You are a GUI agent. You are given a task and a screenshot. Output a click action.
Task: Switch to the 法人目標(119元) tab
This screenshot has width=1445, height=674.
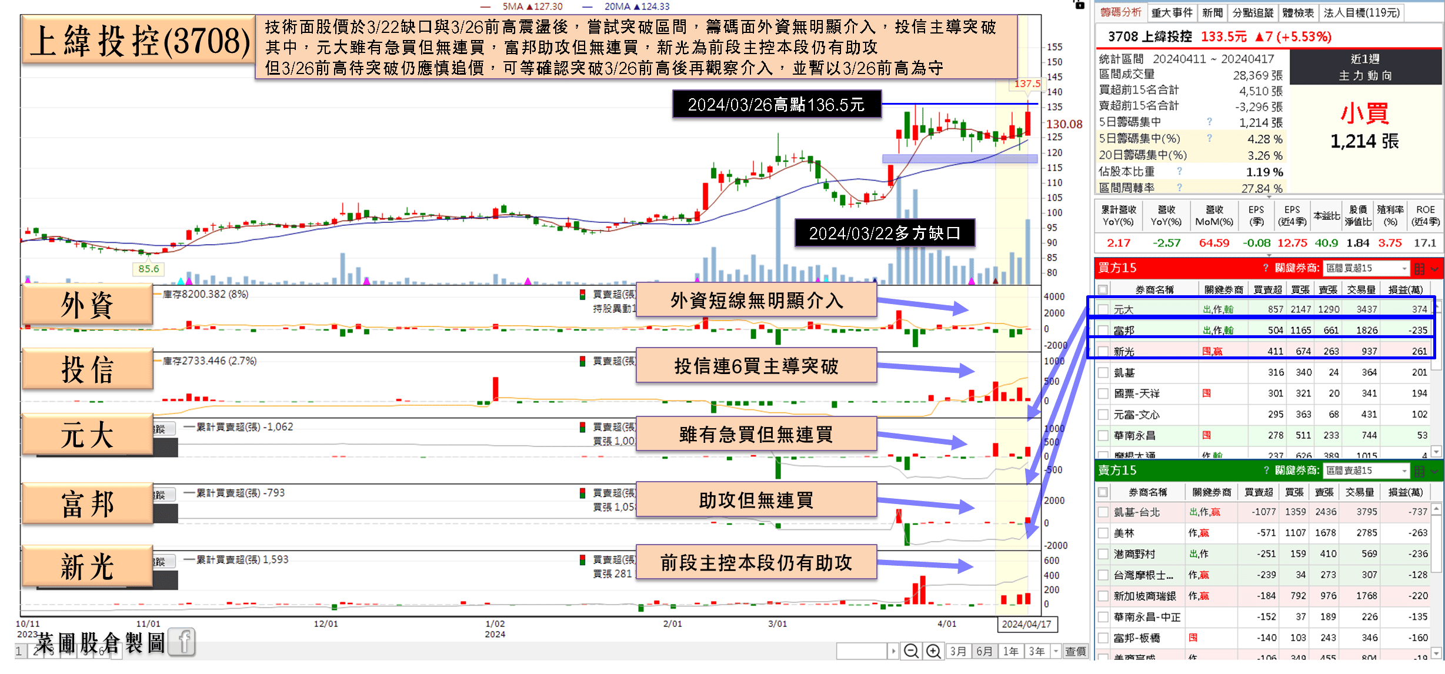pyautogui.click(x=1361, y=12)
